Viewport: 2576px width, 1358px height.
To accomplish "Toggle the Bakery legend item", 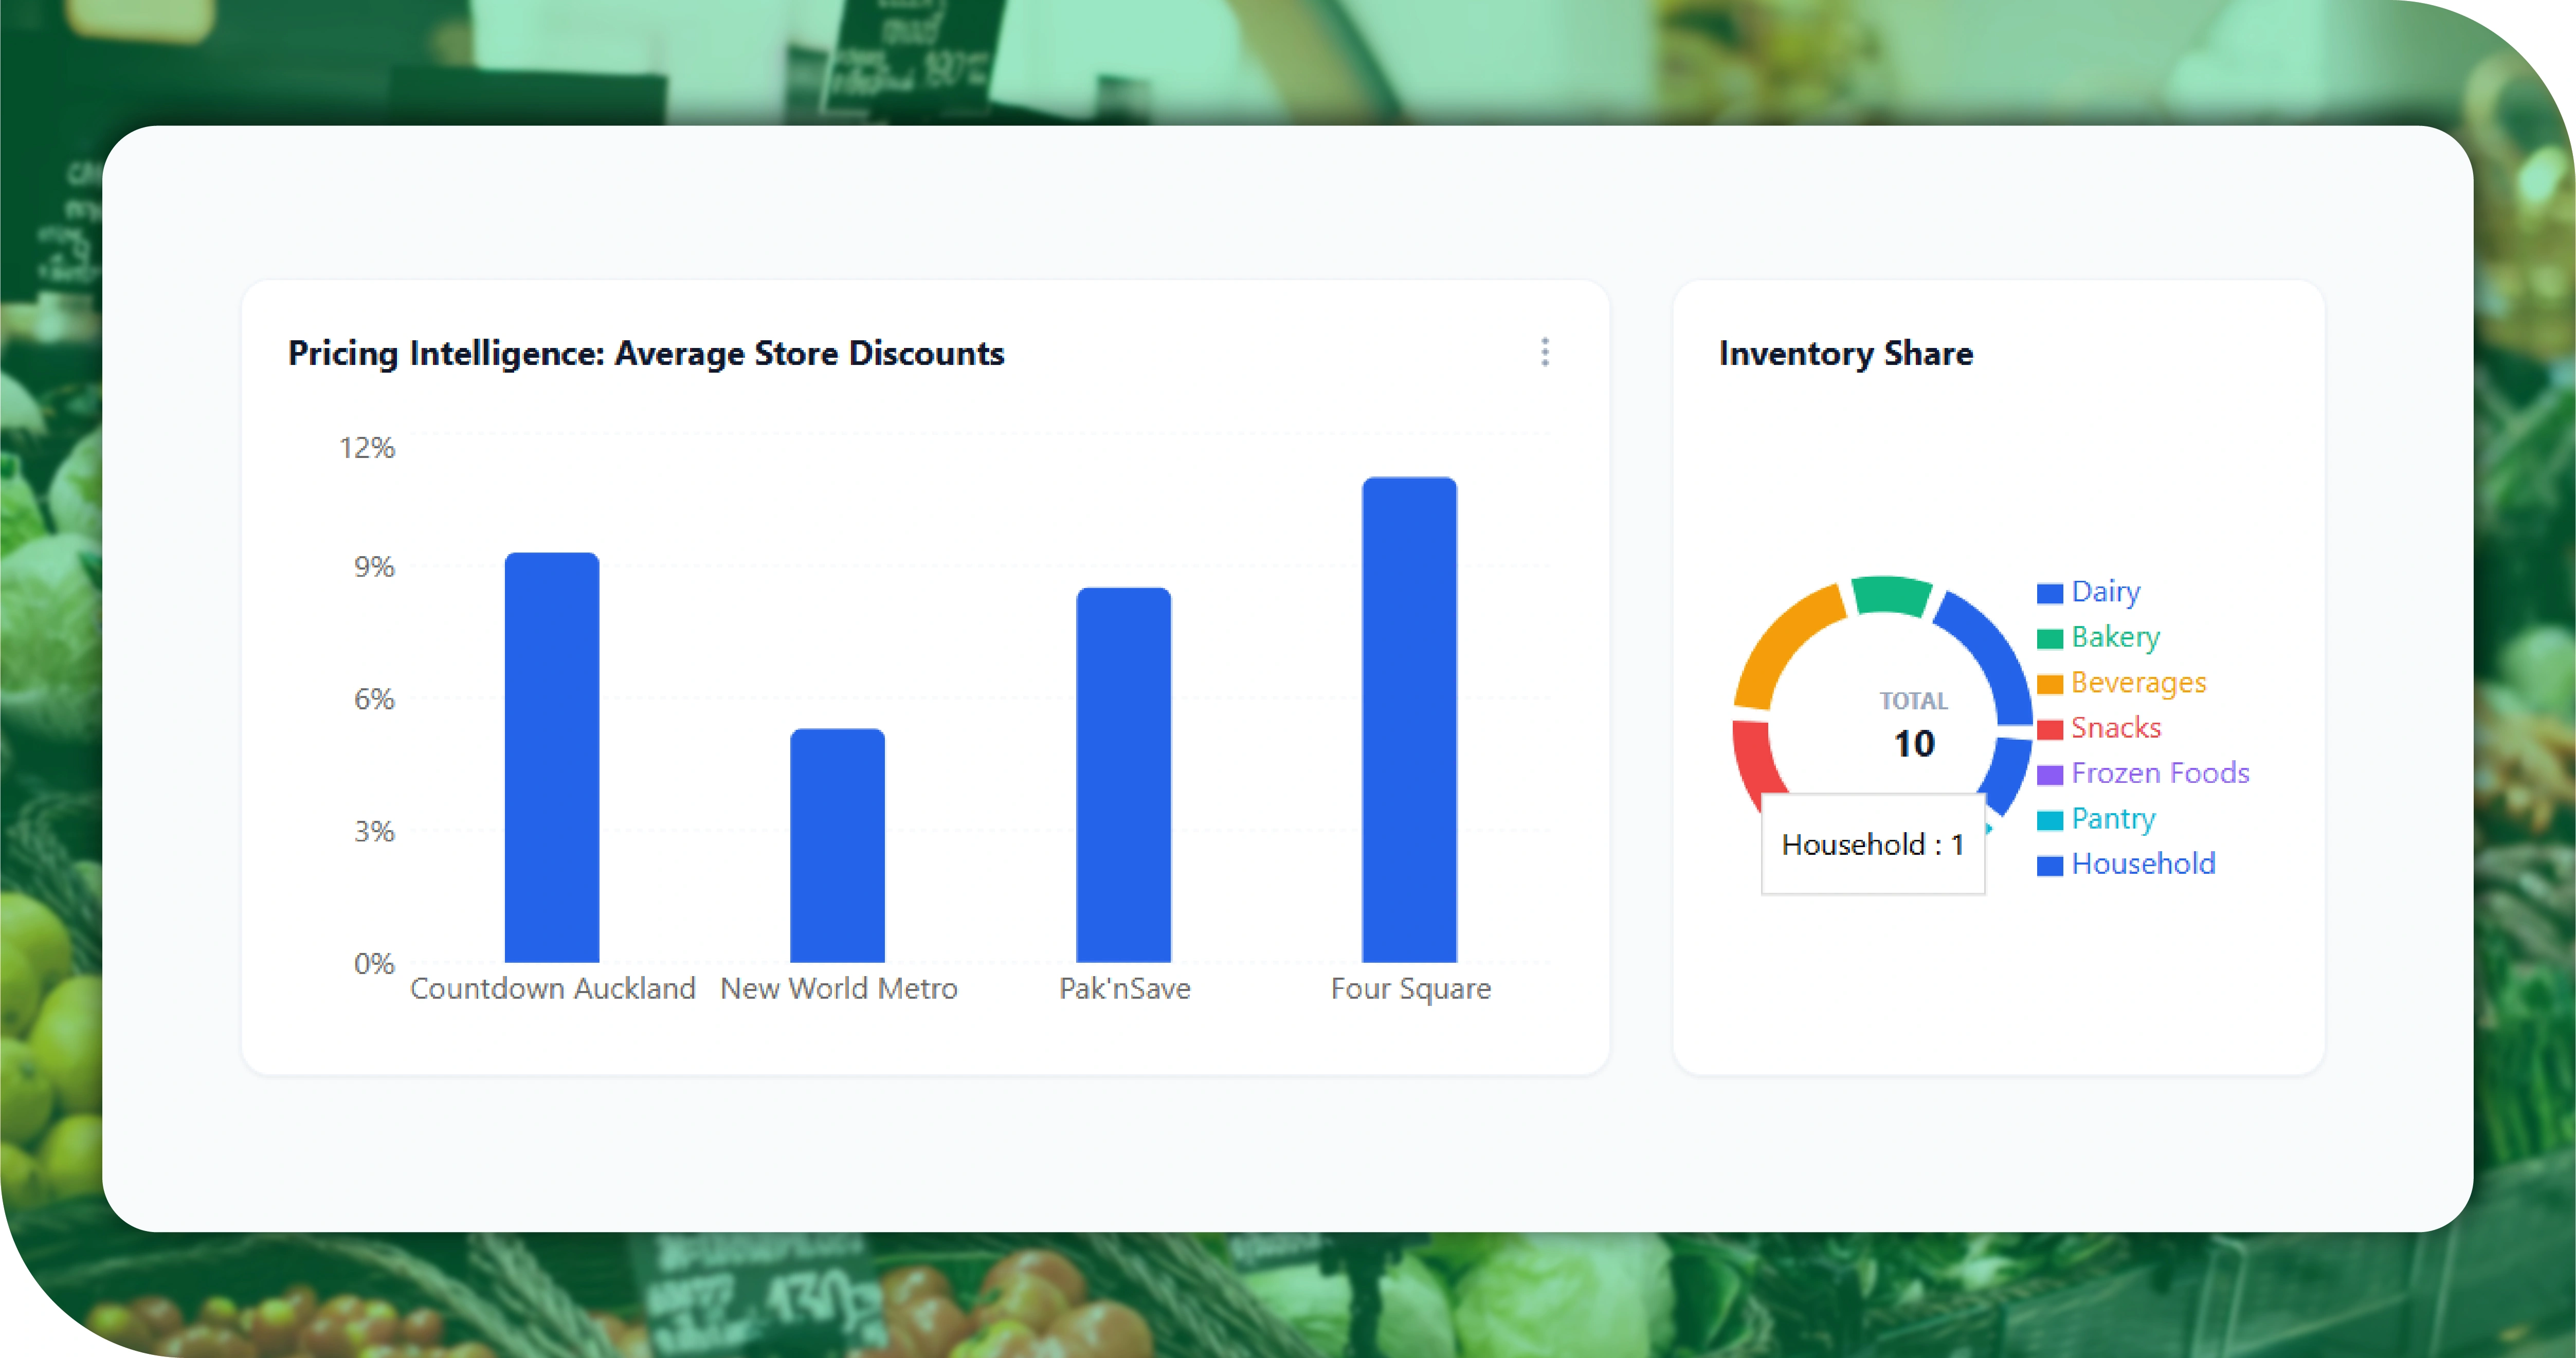I will 2114,637.
